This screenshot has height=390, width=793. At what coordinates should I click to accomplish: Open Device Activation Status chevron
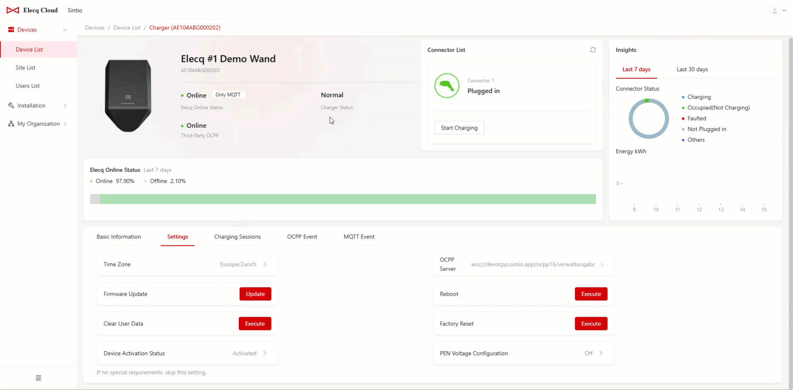pos(265,353)
